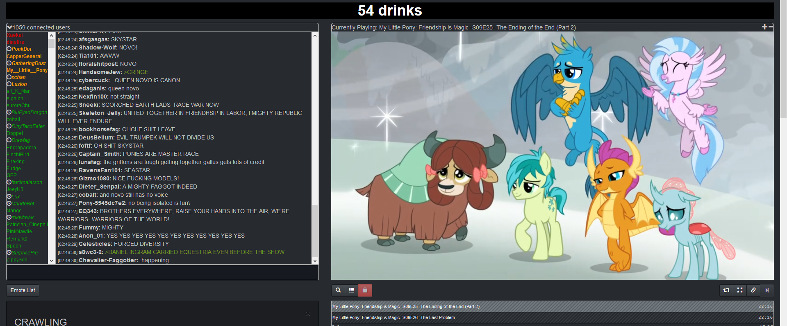Collapse the connected users list chevron

[9, 27]
